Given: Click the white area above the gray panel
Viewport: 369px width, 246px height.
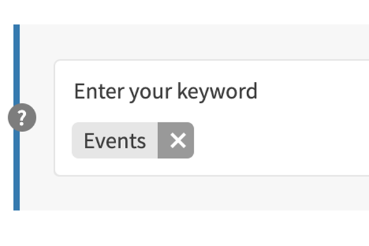Looking at the screenshot, I should 184,11.
